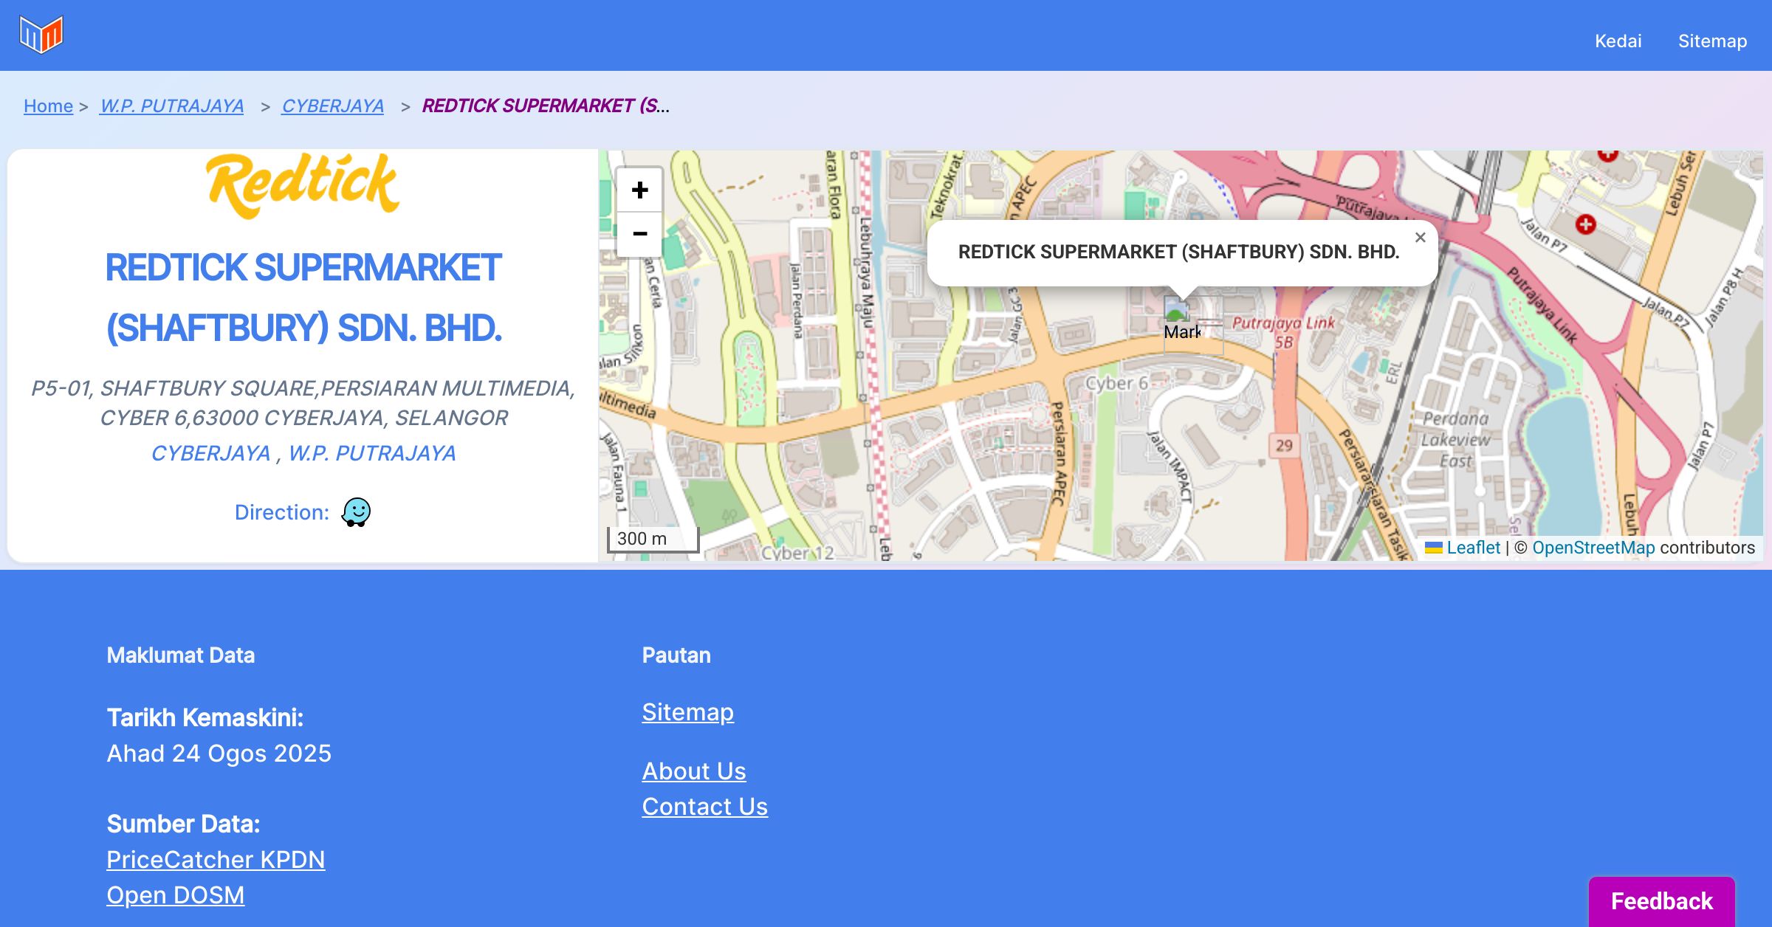Click the Redtick brand logo
This screenshot has height=927, width=1772.
pyautogui.click(x=303, y=185)
